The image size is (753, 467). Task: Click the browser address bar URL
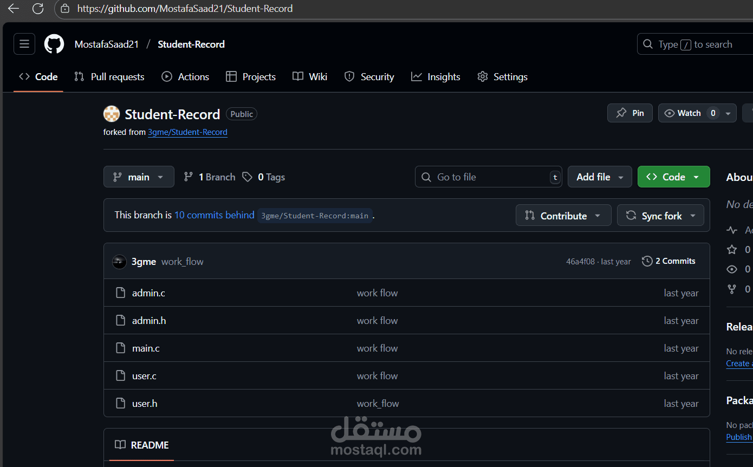click(185, 9)
